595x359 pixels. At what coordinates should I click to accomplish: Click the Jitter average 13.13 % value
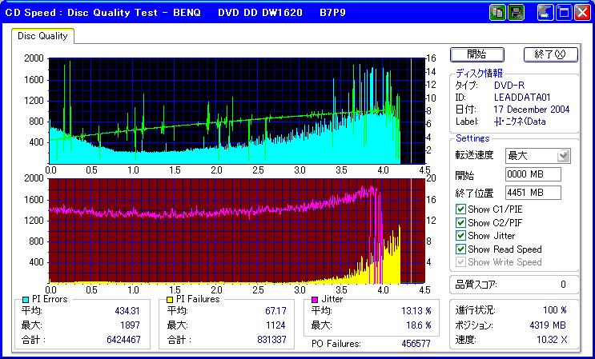click(x=416, y=311)
